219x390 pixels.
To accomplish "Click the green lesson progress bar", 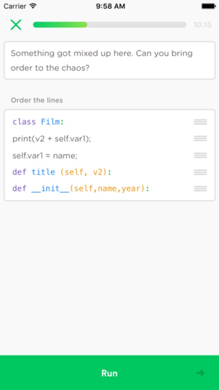I will coord(109,25).
